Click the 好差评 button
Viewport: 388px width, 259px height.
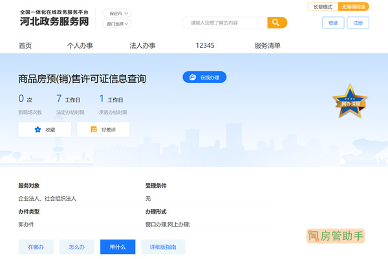[x=103, y=129]
